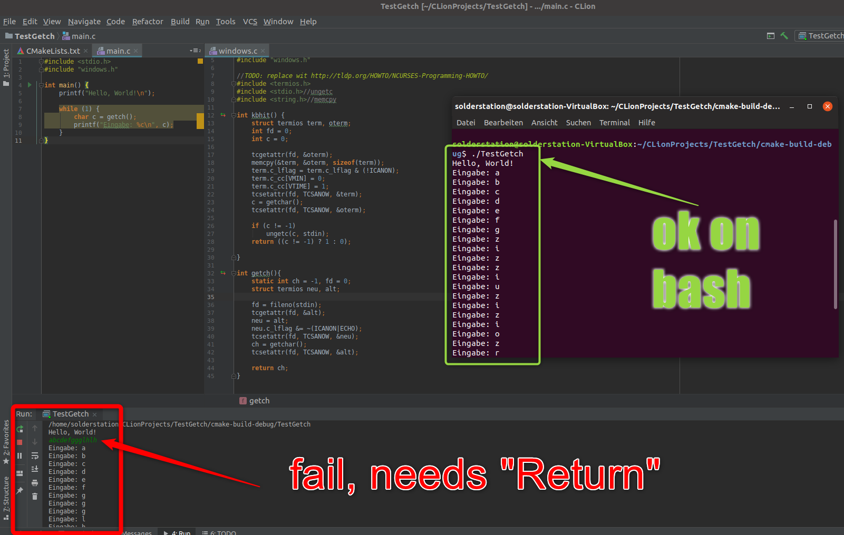Open the hidden tabs list dropdown
This screenshot has width=844, height=535.
(x=196, y=51)
